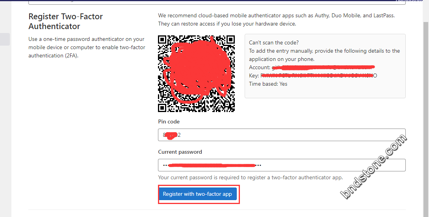The height and width of the screenshot is (217, 429).
Task: Click the one-time password authenticator description
Action: tap(87, 47)
